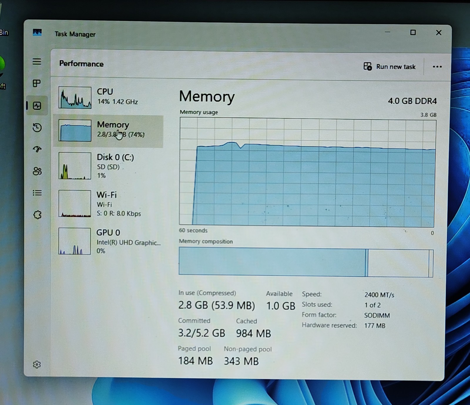Click the 60 seconds graph label
The width and height of the screenshot is (470, 405).
(x=193, y=230)
